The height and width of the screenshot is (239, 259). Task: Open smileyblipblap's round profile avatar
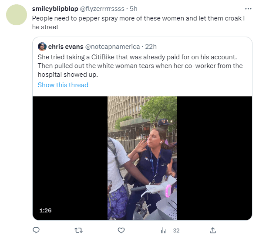(x=17, y=15)
